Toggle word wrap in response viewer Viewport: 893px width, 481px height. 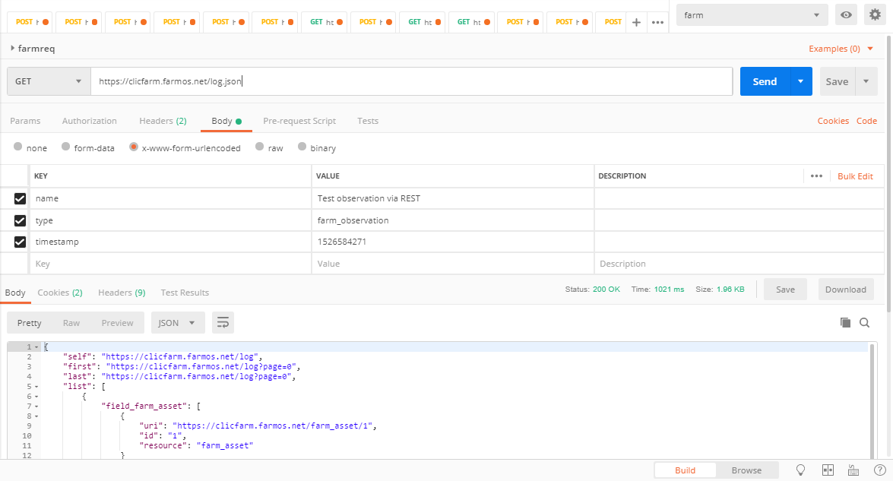click(223, 323)
